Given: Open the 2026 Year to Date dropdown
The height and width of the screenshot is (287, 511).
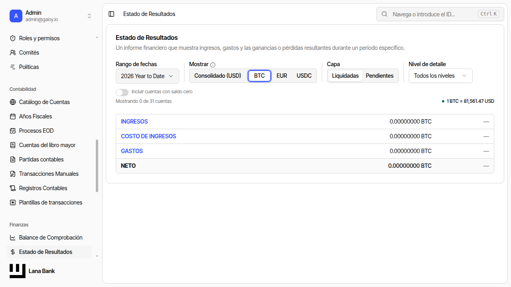Looking at the screenshot, I should (x=147, y=76).
